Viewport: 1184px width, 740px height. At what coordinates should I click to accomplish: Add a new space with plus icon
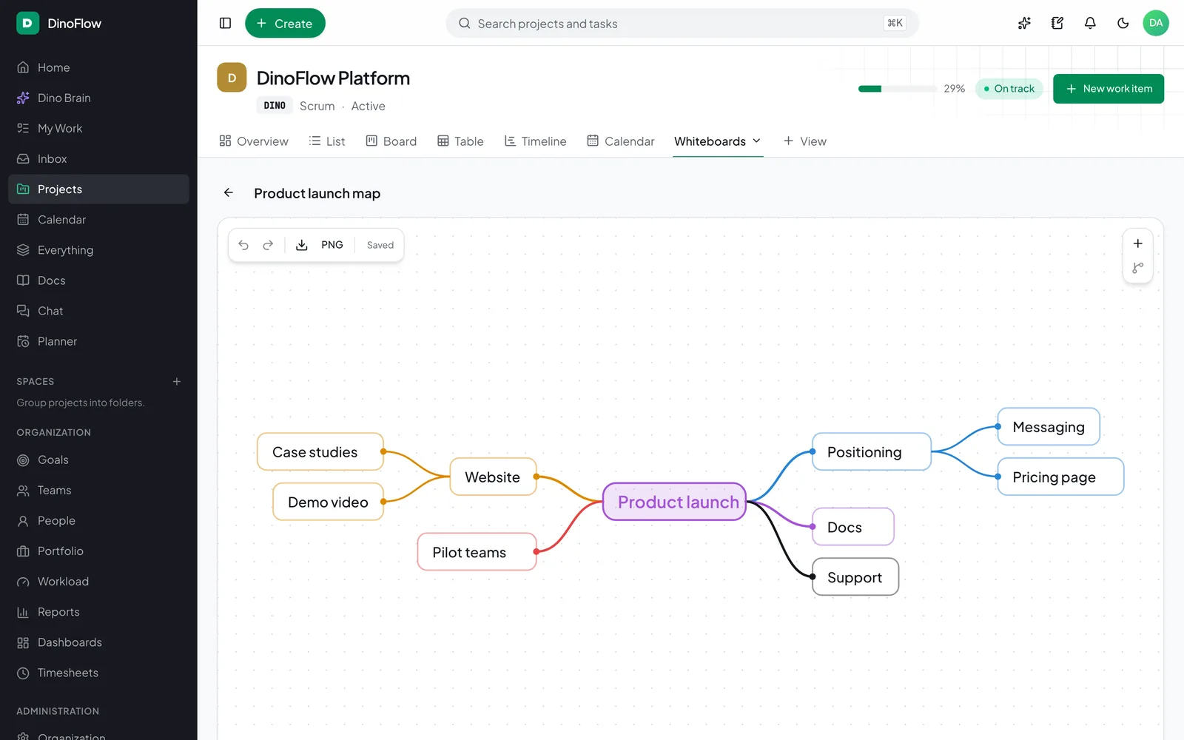(177, 382)
